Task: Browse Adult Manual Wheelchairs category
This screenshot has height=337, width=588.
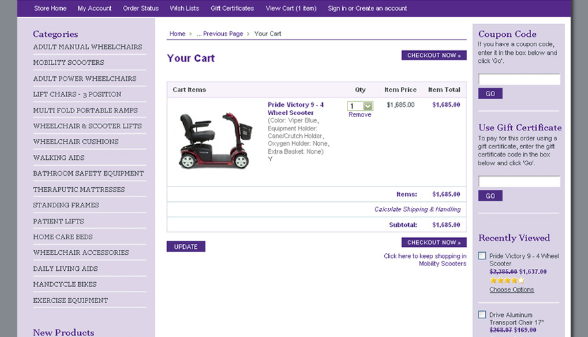Action: [88, 47]
